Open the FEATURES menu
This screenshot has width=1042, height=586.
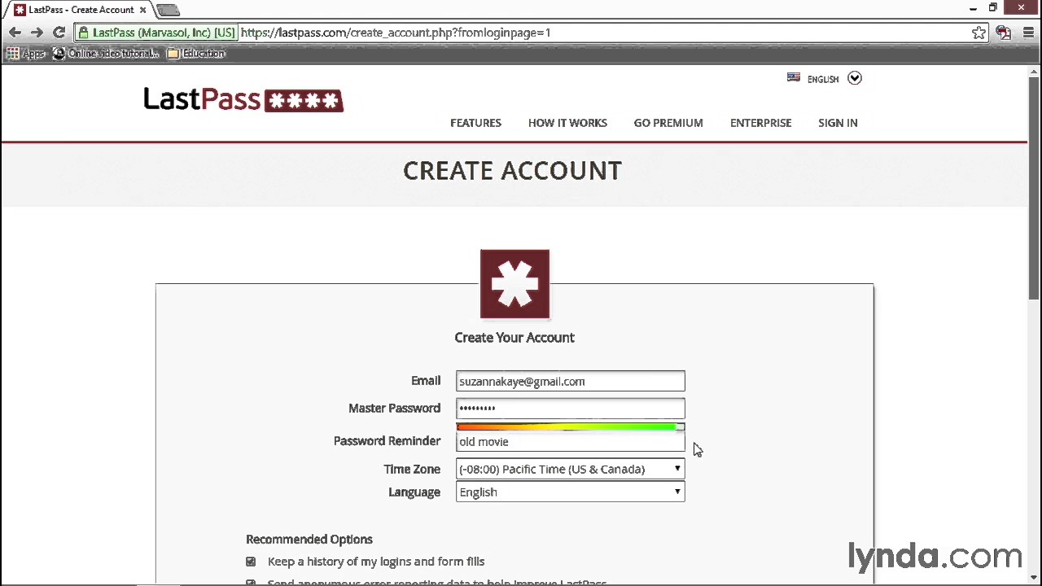tap(475, 123)
